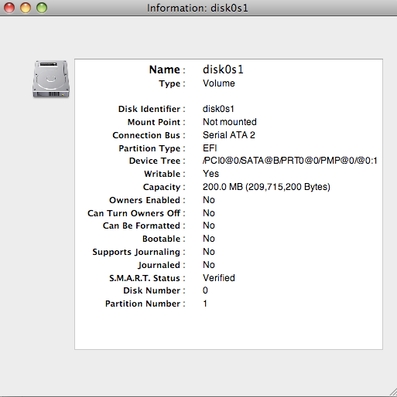
Task: Click the Name value disk0s1
Action: click(x=223, y=70)
